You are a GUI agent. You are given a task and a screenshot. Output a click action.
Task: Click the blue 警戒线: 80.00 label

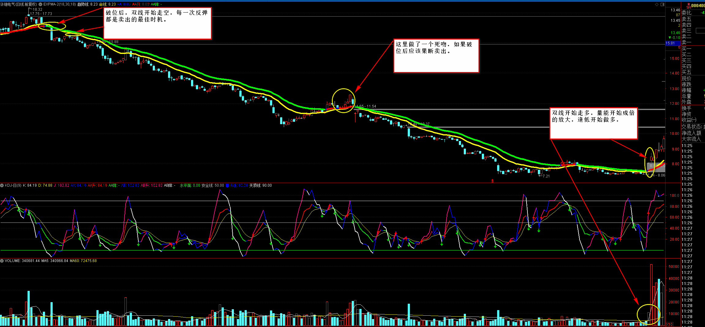coord(237,185)
